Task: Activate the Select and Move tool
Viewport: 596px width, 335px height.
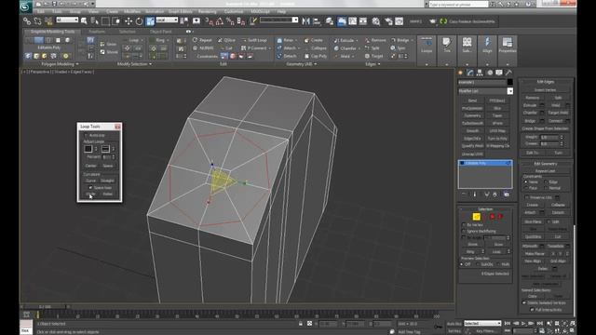Action: coord(129,21)
